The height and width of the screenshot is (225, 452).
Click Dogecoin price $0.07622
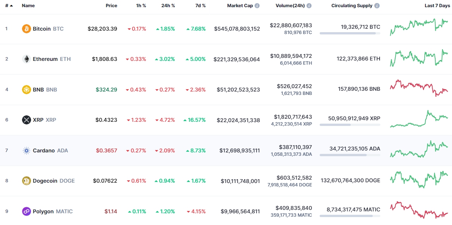coord(105,181)
